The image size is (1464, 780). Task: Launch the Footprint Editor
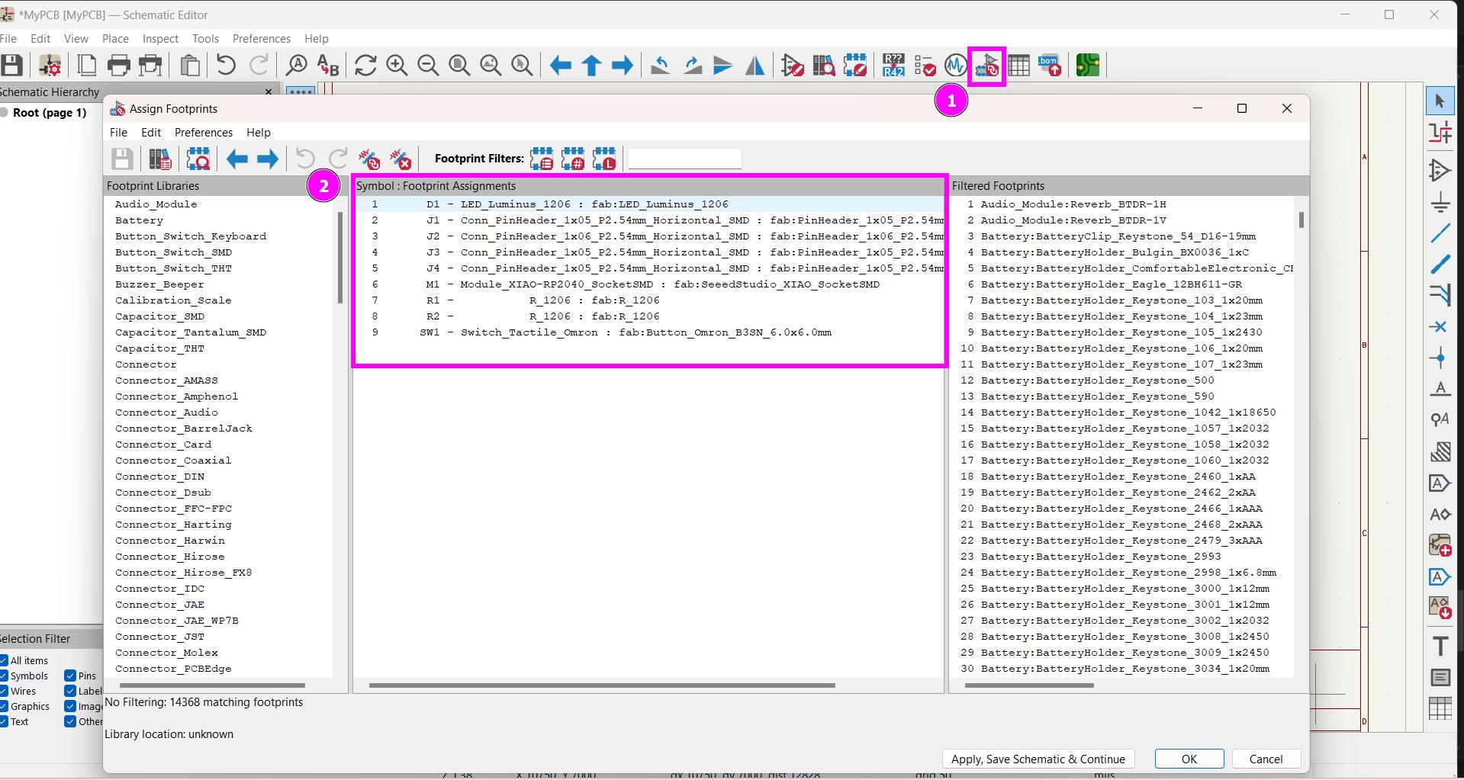(x=855, y=66)
